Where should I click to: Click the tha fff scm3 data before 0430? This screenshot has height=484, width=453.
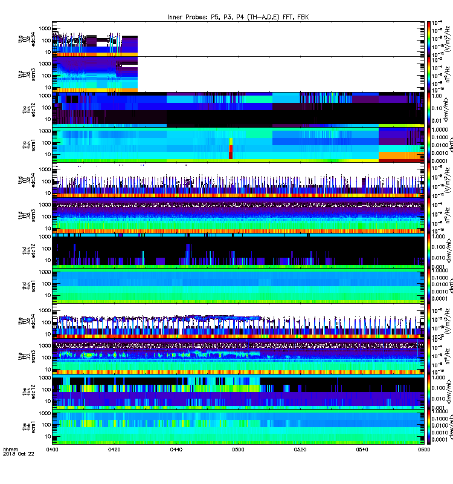(95, 74)
